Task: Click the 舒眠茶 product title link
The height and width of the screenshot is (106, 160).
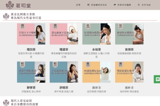Action: [x=64, y=88]
